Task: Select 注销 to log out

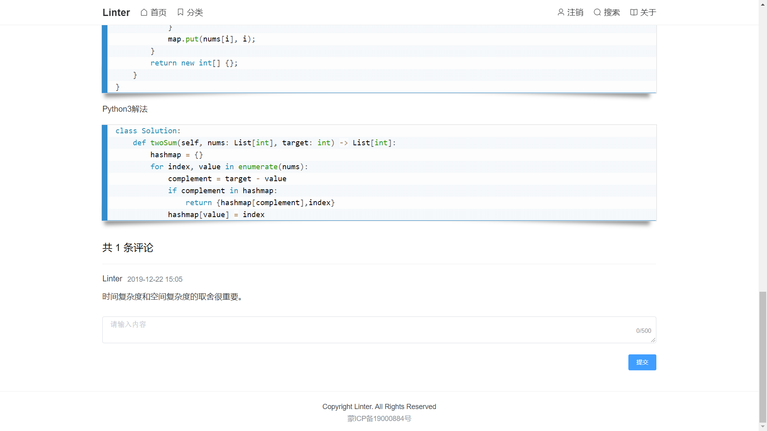Action: pyautogui.click(x=575, y=12)
